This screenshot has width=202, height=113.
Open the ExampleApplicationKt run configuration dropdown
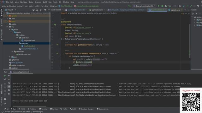[144, 6]
